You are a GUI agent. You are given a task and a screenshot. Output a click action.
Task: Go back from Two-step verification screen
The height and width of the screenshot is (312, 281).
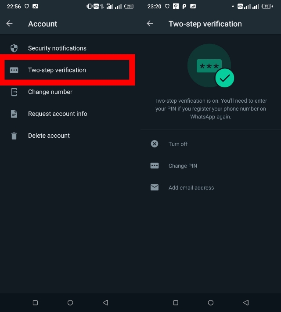tap(150, 24)
